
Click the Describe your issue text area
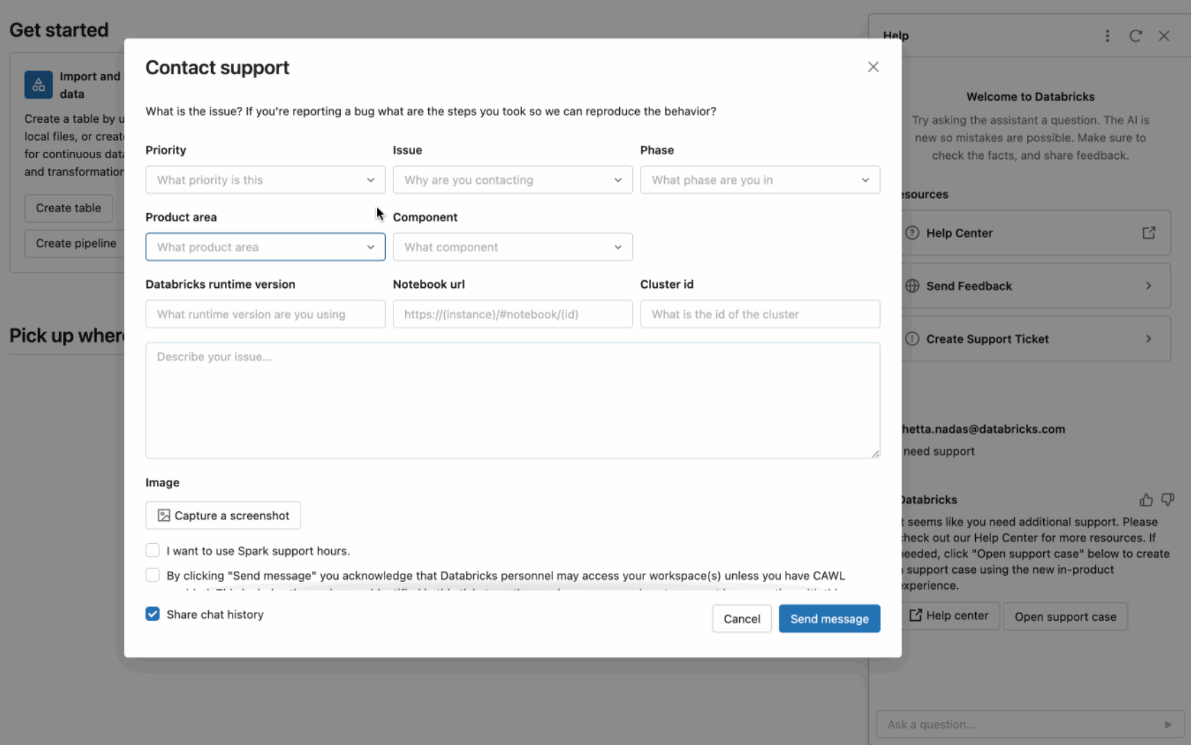[x=512, y=400]
